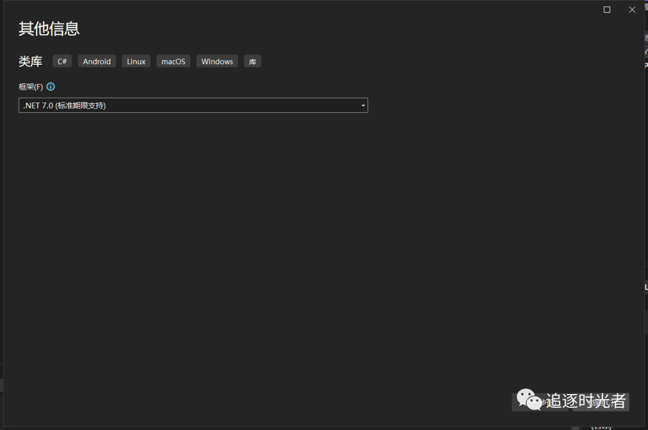
Task: Click the cut-off text below the dialog's corner
Action: pyautogui.click(x=601, y=427)
